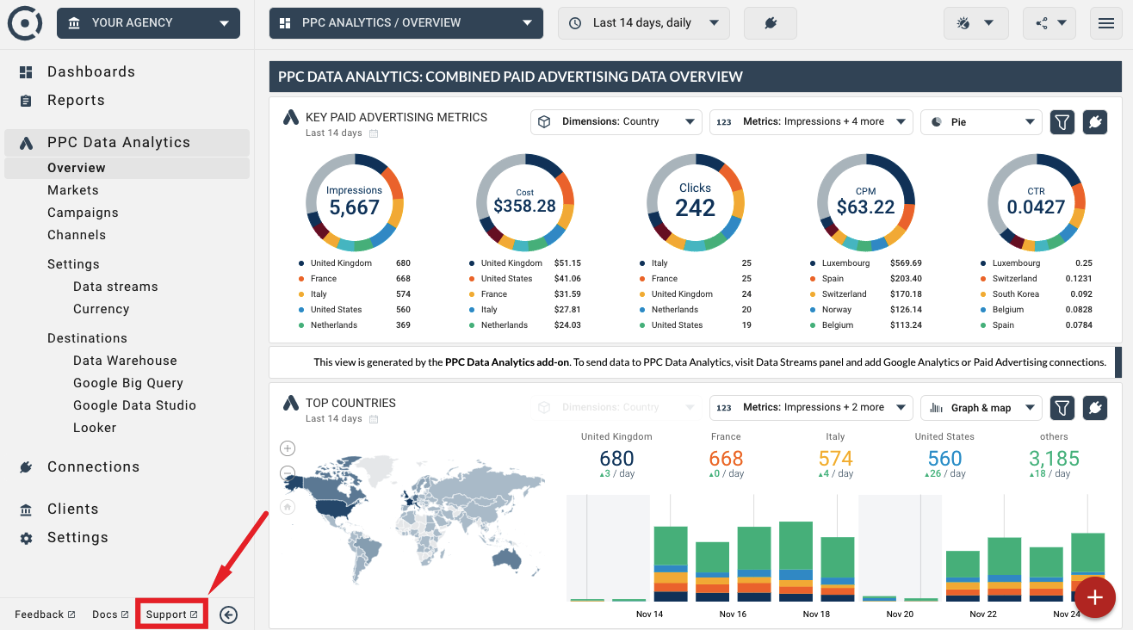Open Clients in the sidebar
The image size is (1133, 630).
coord(73,510)
